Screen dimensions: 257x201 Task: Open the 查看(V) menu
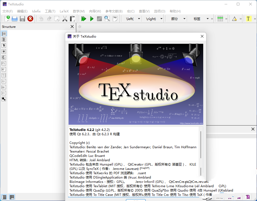pyautogui.click(x=144, y=11)
